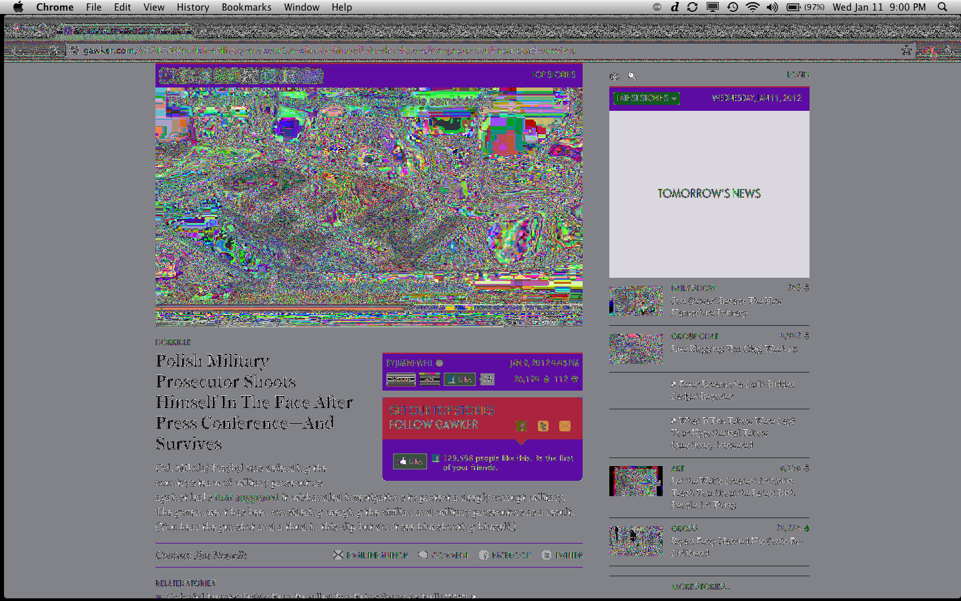
Task: Click the volume icon in menu bar
Action: 772,7
